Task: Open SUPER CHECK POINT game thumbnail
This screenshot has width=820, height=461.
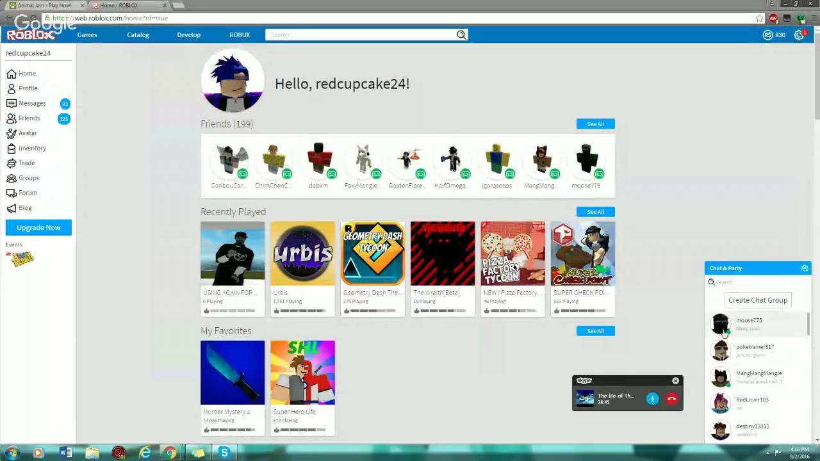Action: pyautogui.click(x=583, y=254)
